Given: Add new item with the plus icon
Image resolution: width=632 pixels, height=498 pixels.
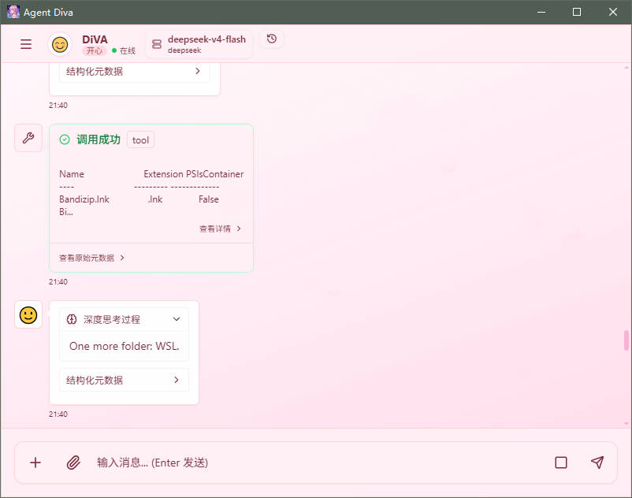Looking at the screenshot, I should (x=35, y=463).
